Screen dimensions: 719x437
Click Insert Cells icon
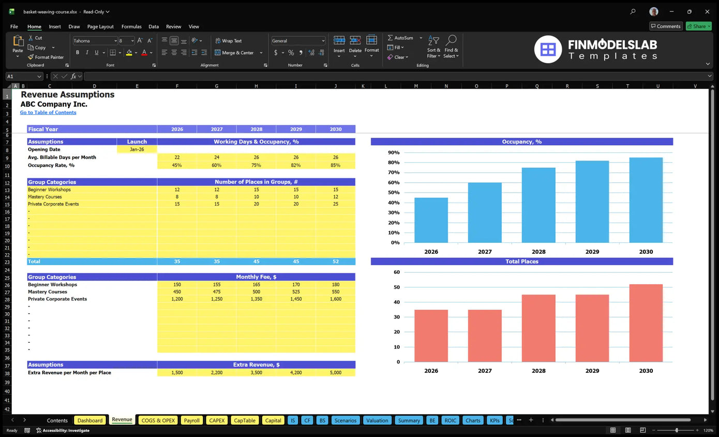pyautogui.click(x=339, y=40)
